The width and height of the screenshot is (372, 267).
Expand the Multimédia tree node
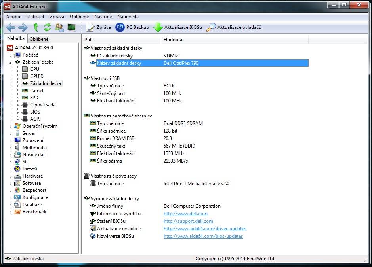10,148
